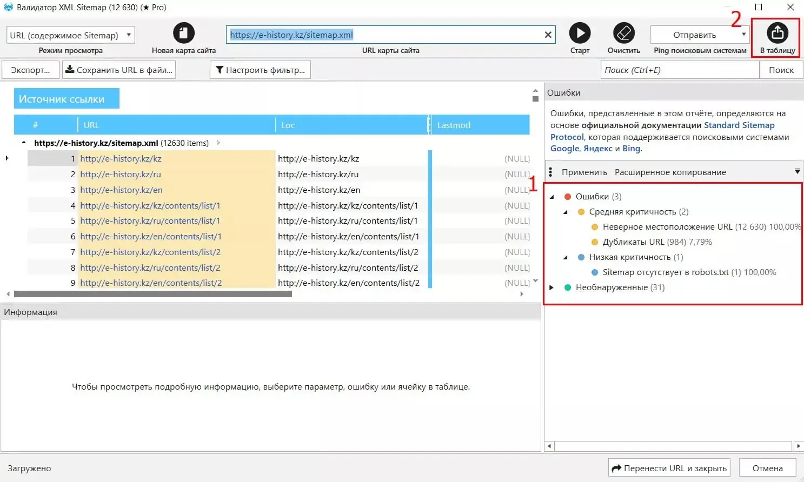Open link http://e-history.kz/kz in URL column
Viewport: 804px width, 482px height.
pyautogui.click(x=121, y=159)
